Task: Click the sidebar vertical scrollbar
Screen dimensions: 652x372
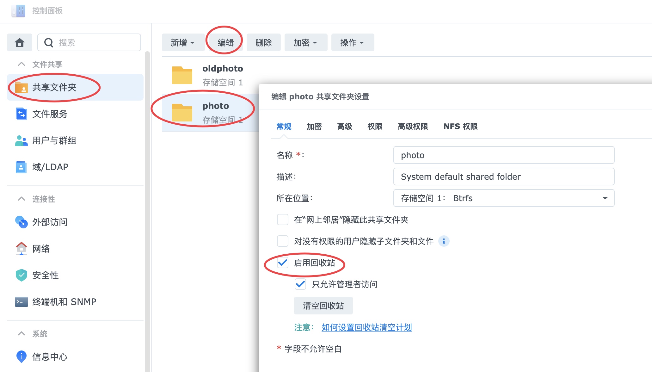Action: tap(147, 211)
